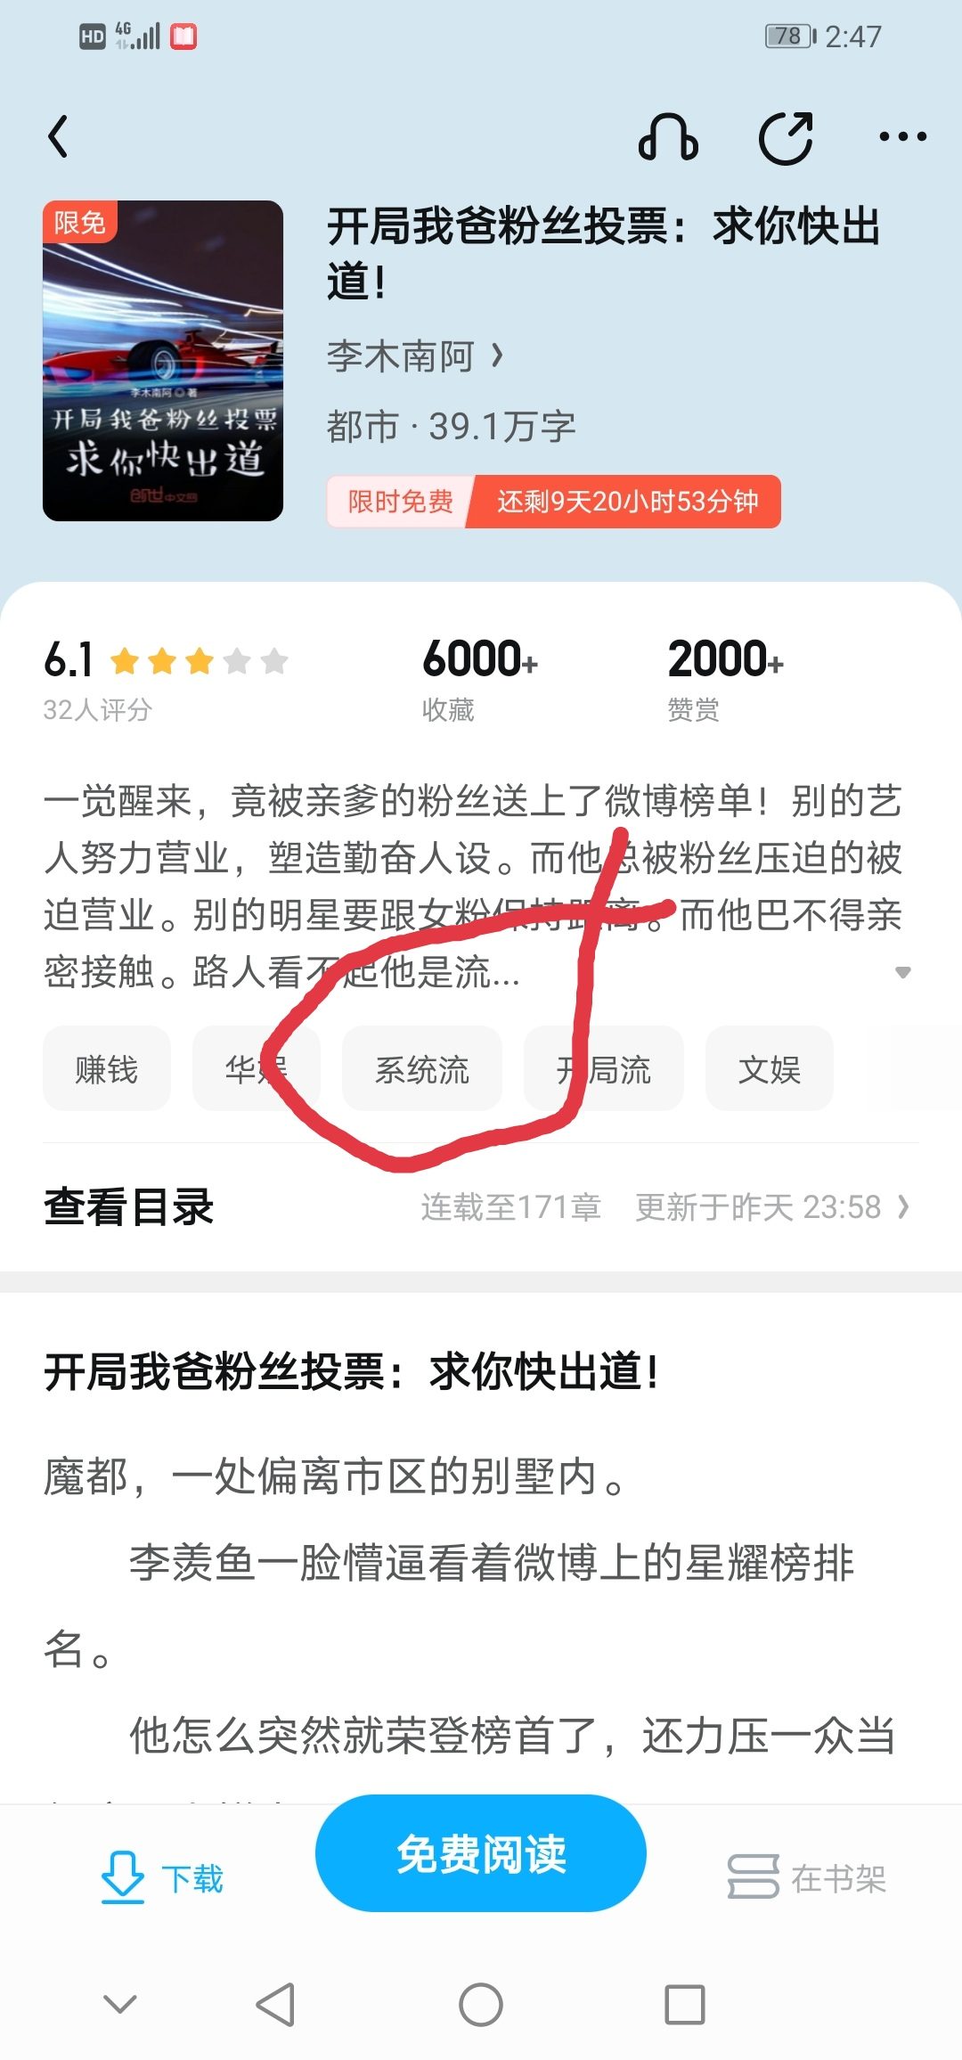Tap the download icon labeled 下载
This screenshot has height=2060, width=962.
(x=123, y=1876)
